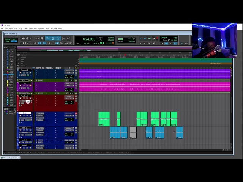Add a marker with Markers ruler plus icon

click(76, 66)
